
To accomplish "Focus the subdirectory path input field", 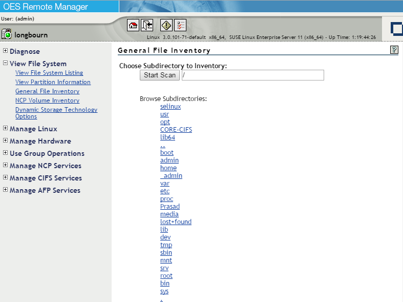I will tap(253, 75).
